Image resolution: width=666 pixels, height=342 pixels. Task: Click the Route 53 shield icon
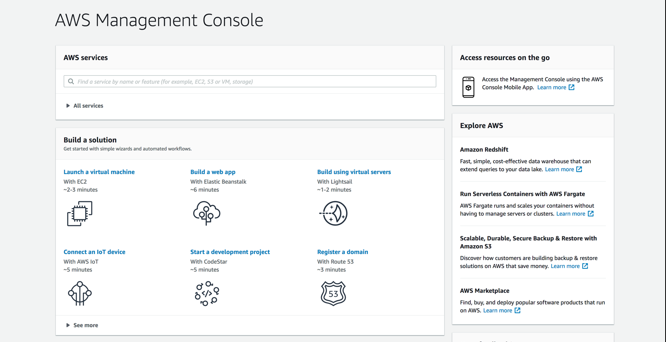click(x=333, y=294)
